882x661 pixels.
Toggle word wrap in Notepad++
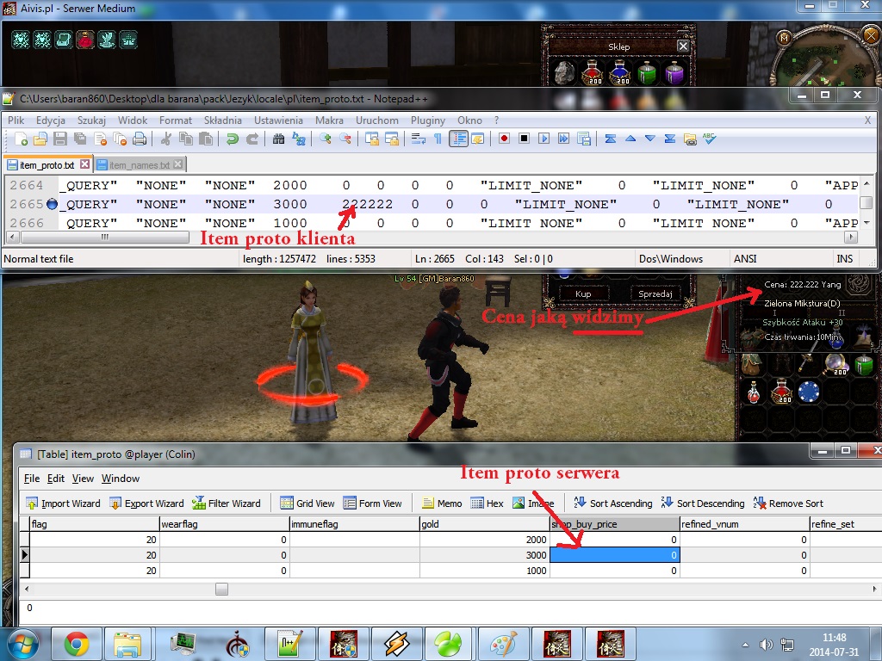(x=418, y=139)
